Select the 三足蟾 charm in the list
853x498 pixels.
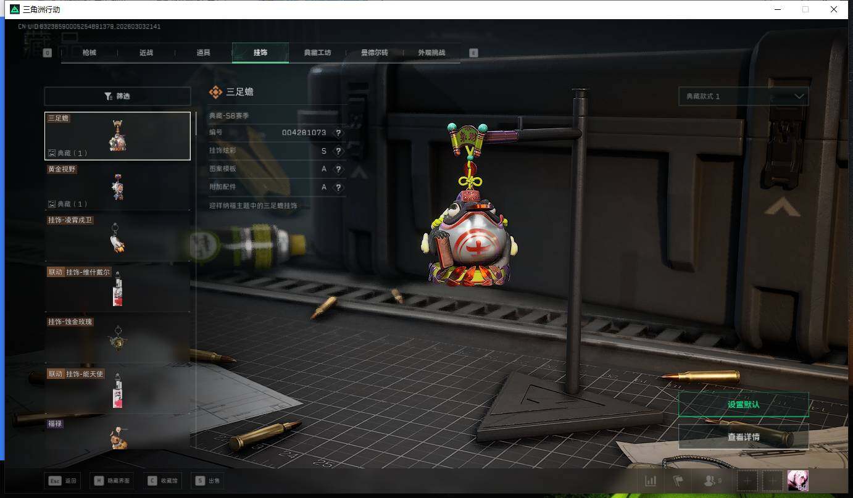pyautogui.click(x=117, y=136)
